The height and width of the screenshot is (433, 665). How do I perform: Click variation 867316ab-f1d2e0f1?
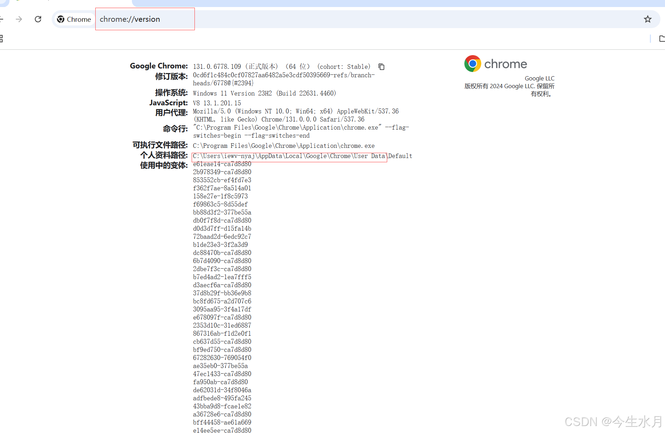(222, 334)
